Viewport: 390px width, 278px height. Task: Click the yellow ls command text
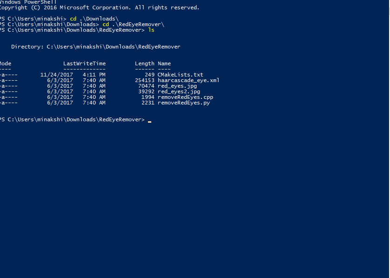pyautogui.click(x=151, y=30)
